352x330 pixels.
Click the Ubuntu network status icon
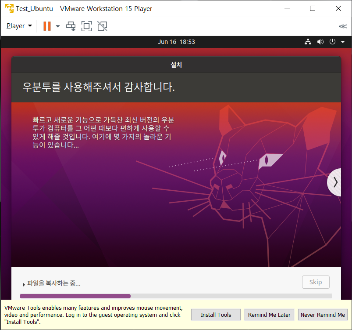pos(308,42)
